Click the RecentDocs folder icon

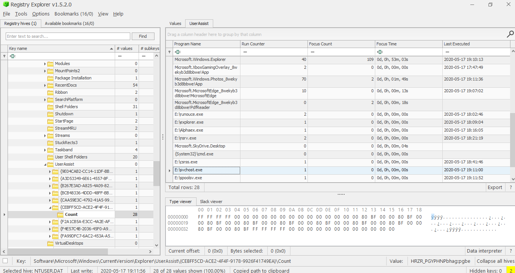click(50, 85)
